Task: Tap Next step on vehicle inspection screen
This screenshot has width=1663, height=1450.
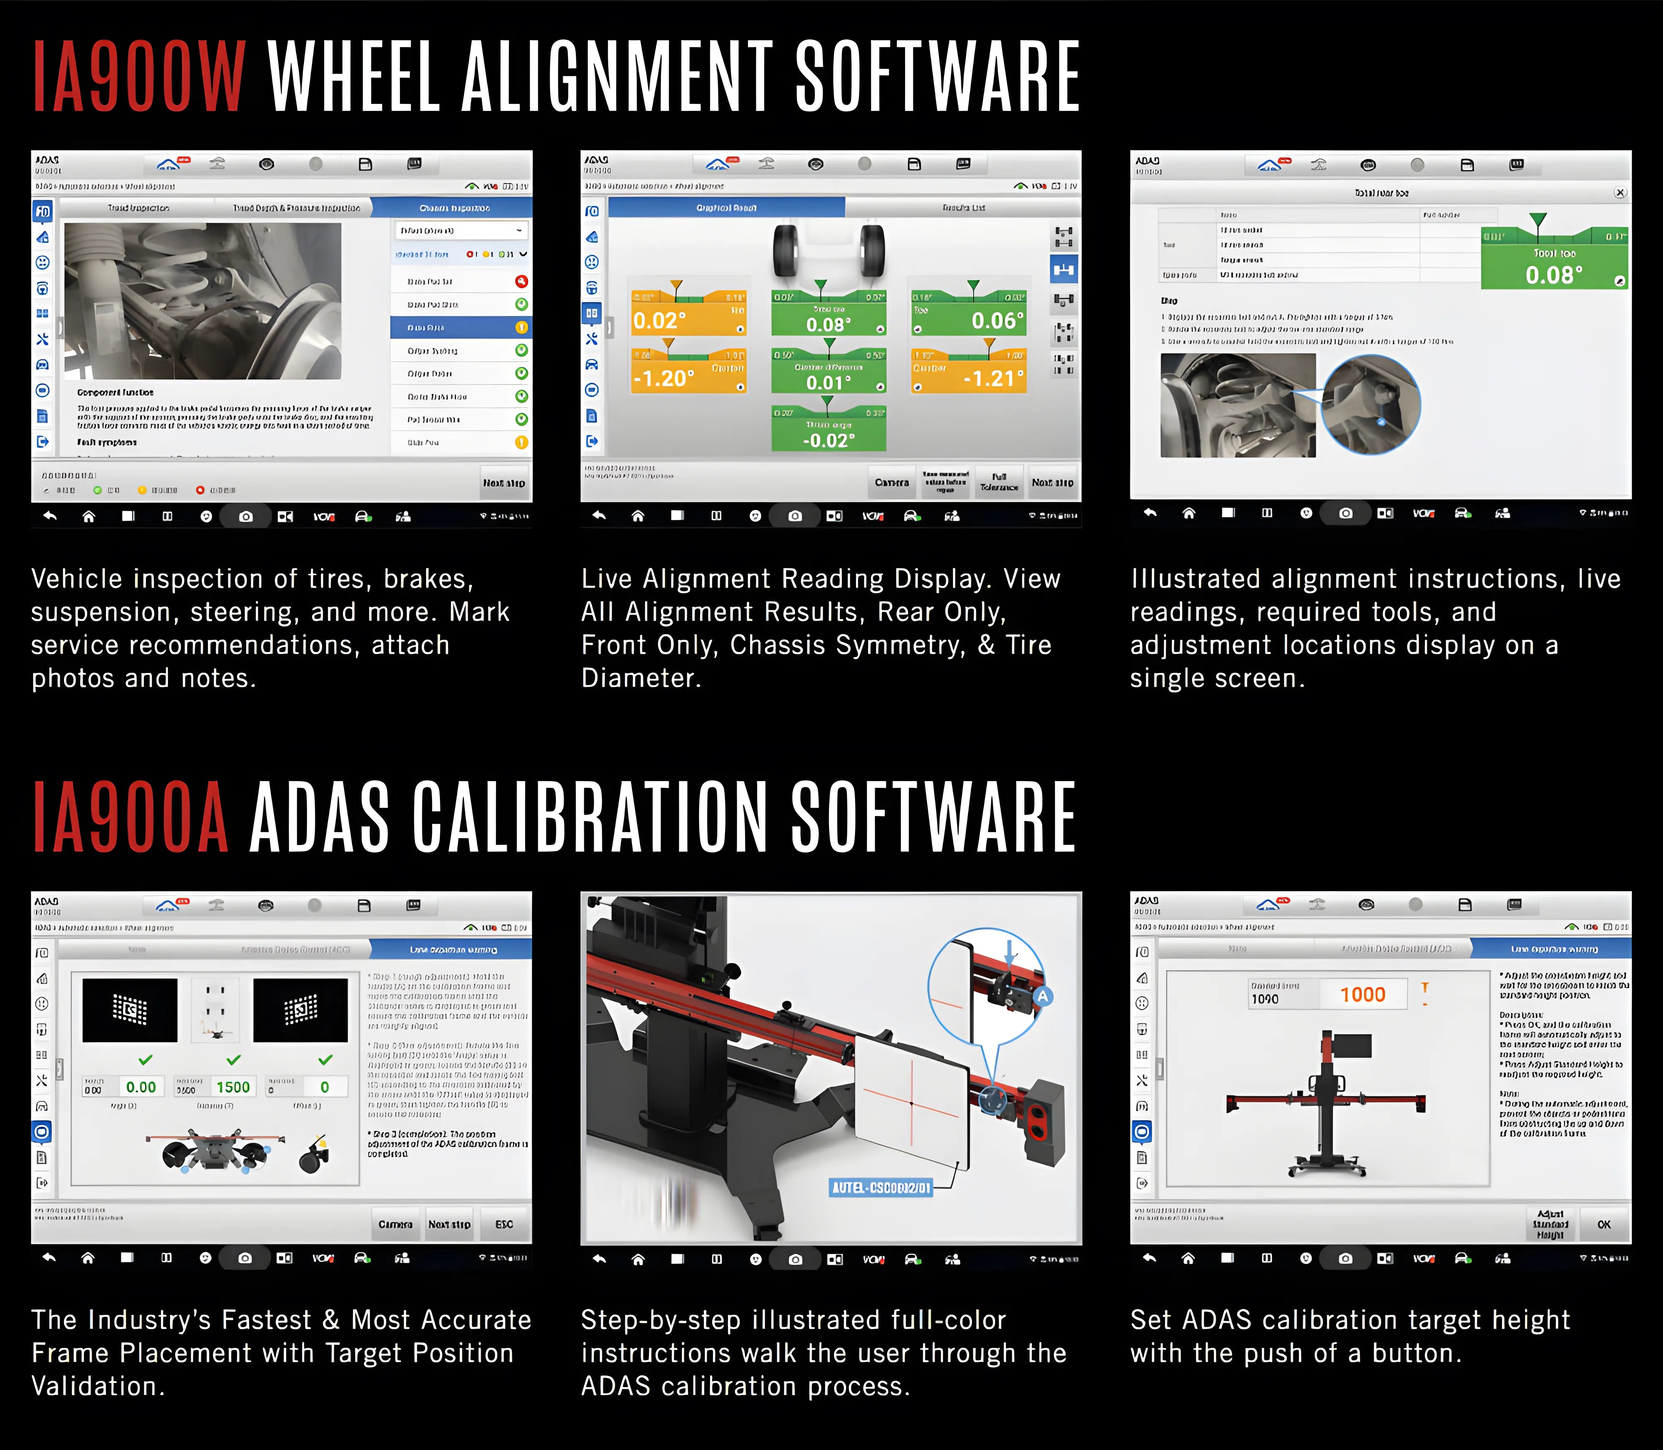Action: (x=504, y=482)
